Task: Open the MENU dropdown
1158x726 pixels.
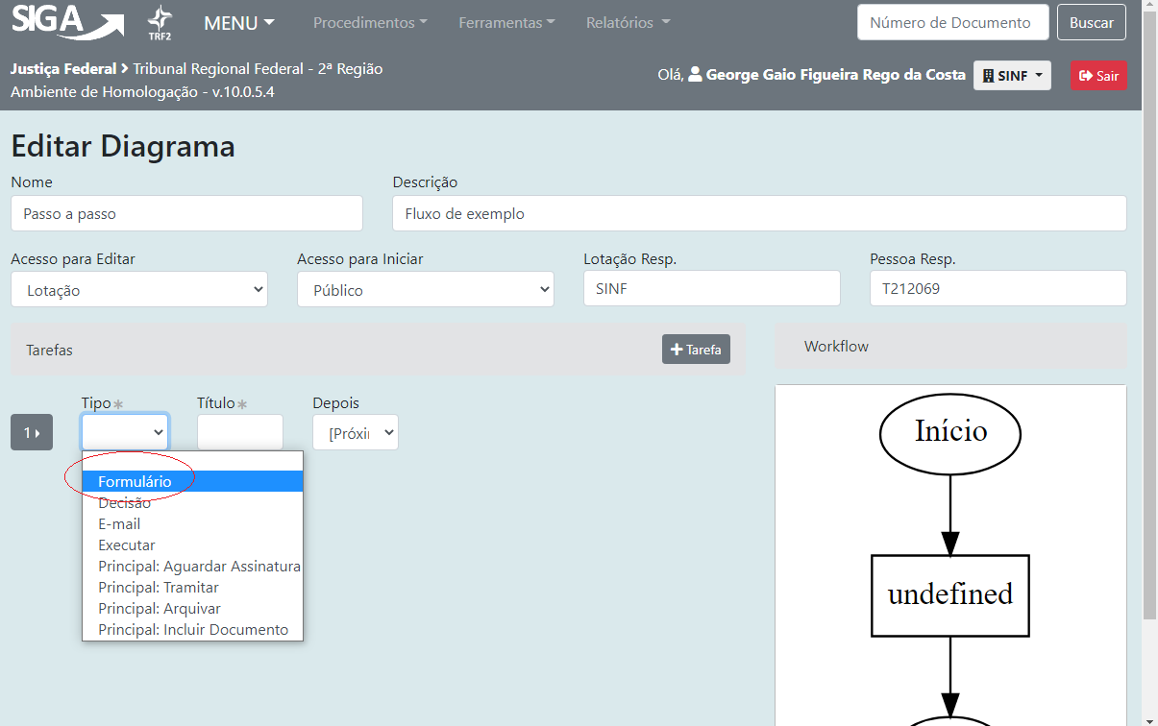Action: click(239, 23)
